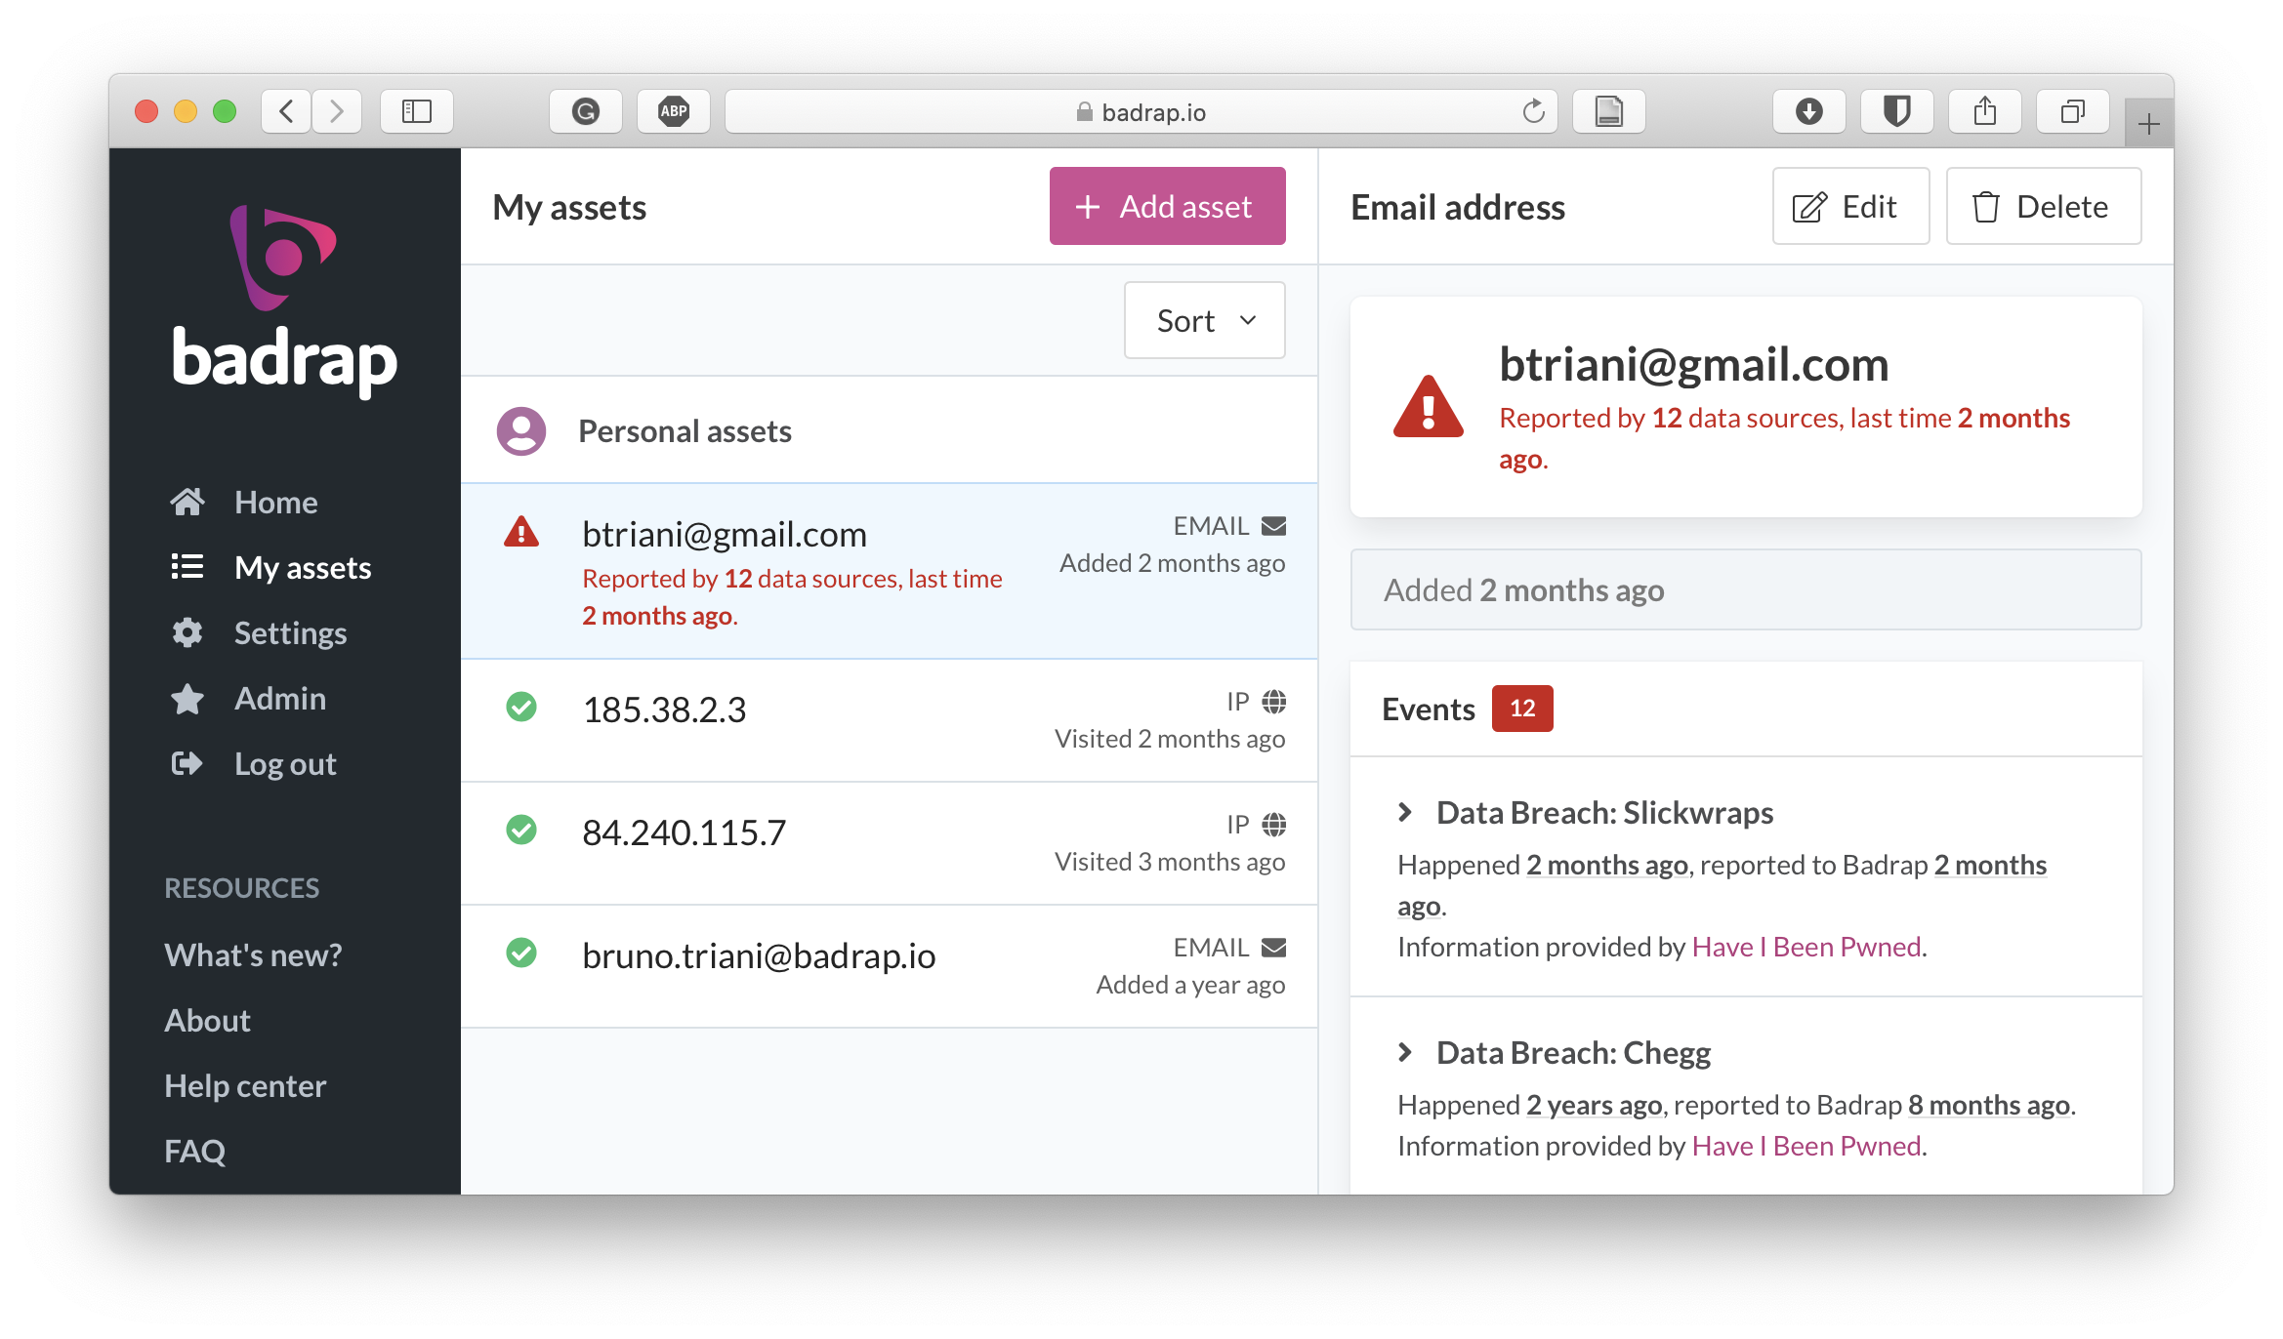Select My assets in sidebar menu

coord(303,567)
